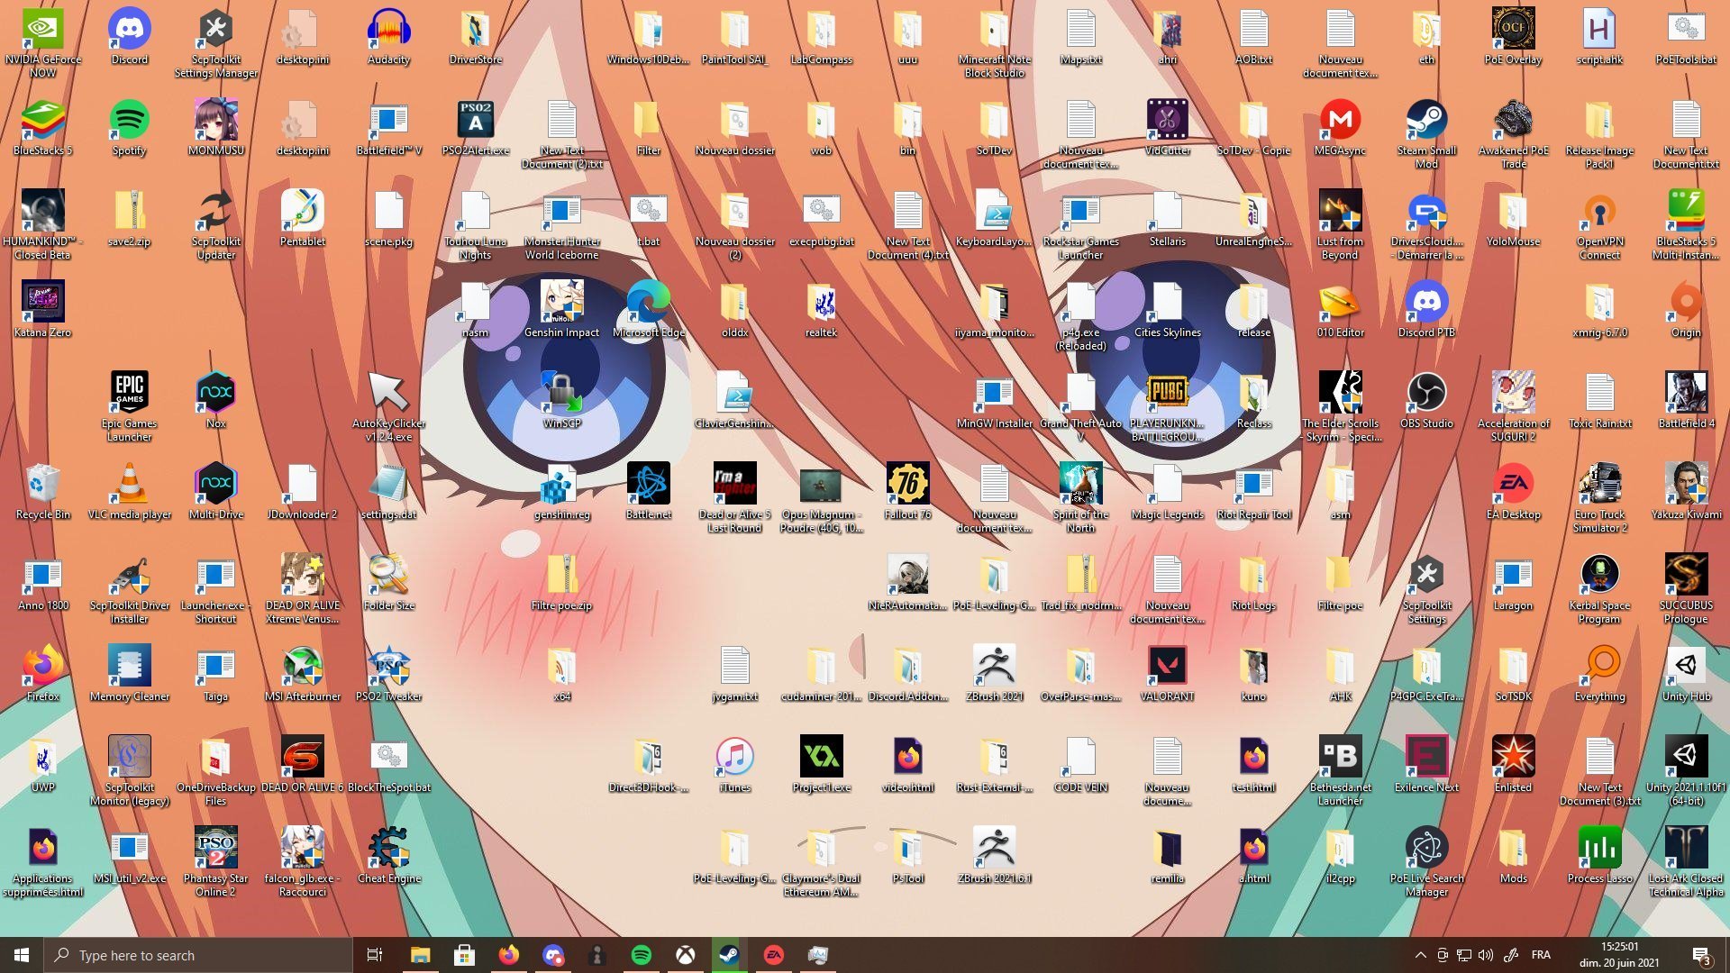Select the AutoKeyClicker v1.2.4.exe icon
The image size is (1730, 973).
coord(389,407)
